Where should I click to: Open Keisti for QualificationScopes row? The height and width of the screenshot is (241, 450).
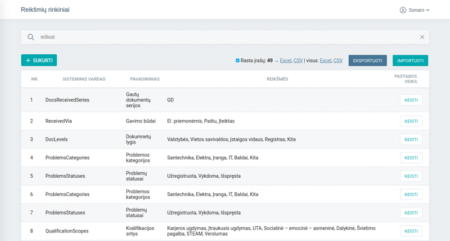coord(411,231)
